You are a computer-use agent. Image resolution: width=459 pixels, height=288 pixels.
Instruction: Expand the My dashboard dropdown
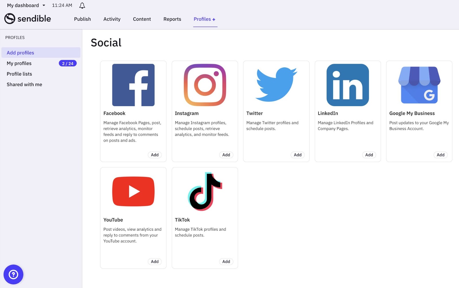[x=25, y=5]
